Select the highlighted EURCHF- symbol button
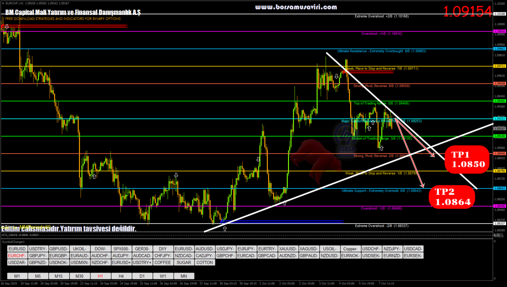The height and width of the screenshot is (287, 507). pyautogui.click(x=17, y=256)
